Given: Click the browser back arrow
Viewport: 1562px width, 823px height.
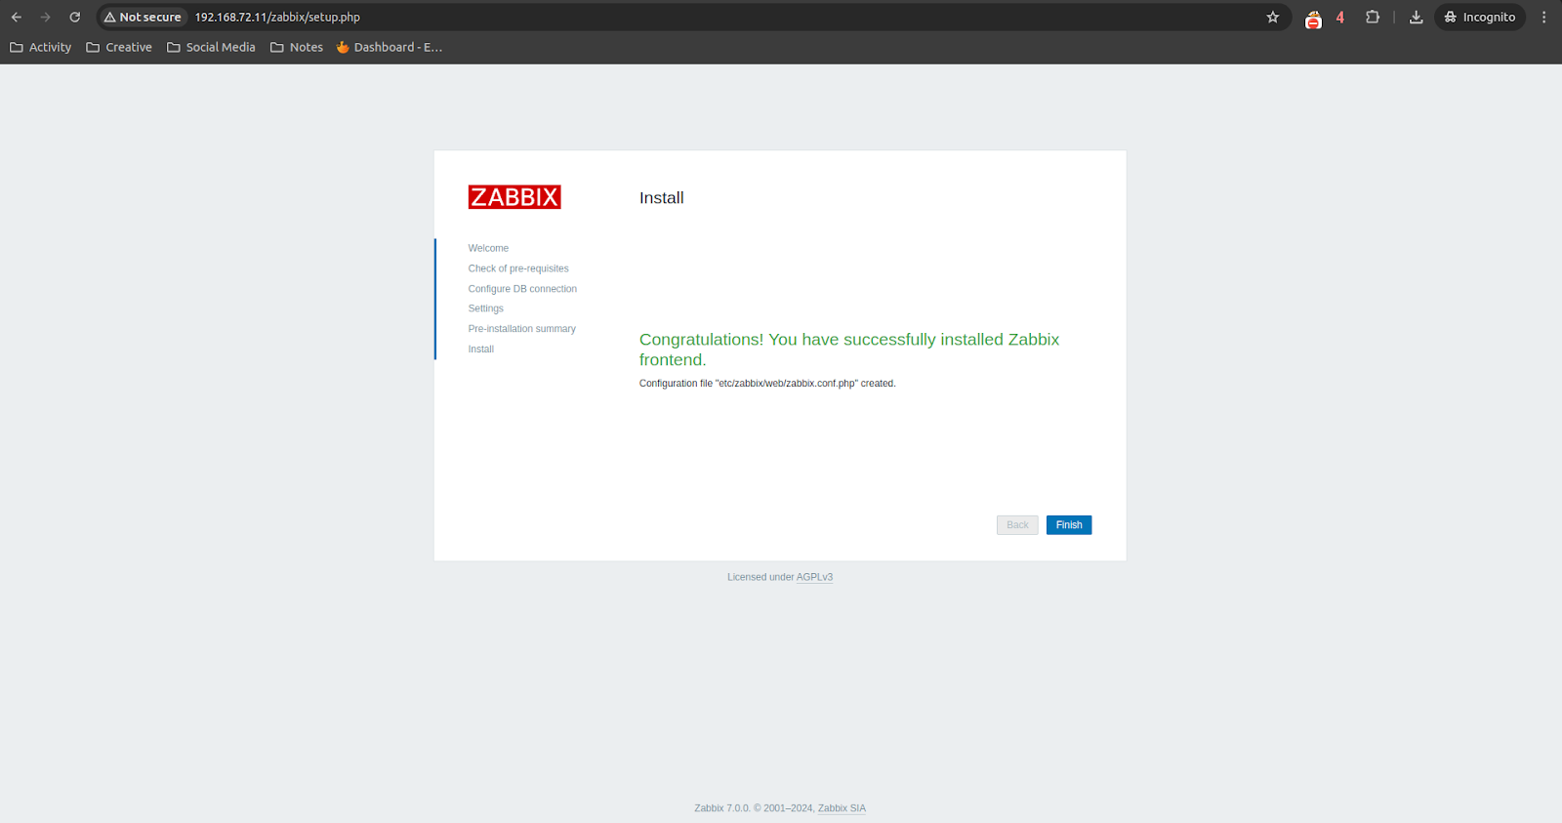Looking at the screenshot, I should pyautogui.click(x=17, y=18).
